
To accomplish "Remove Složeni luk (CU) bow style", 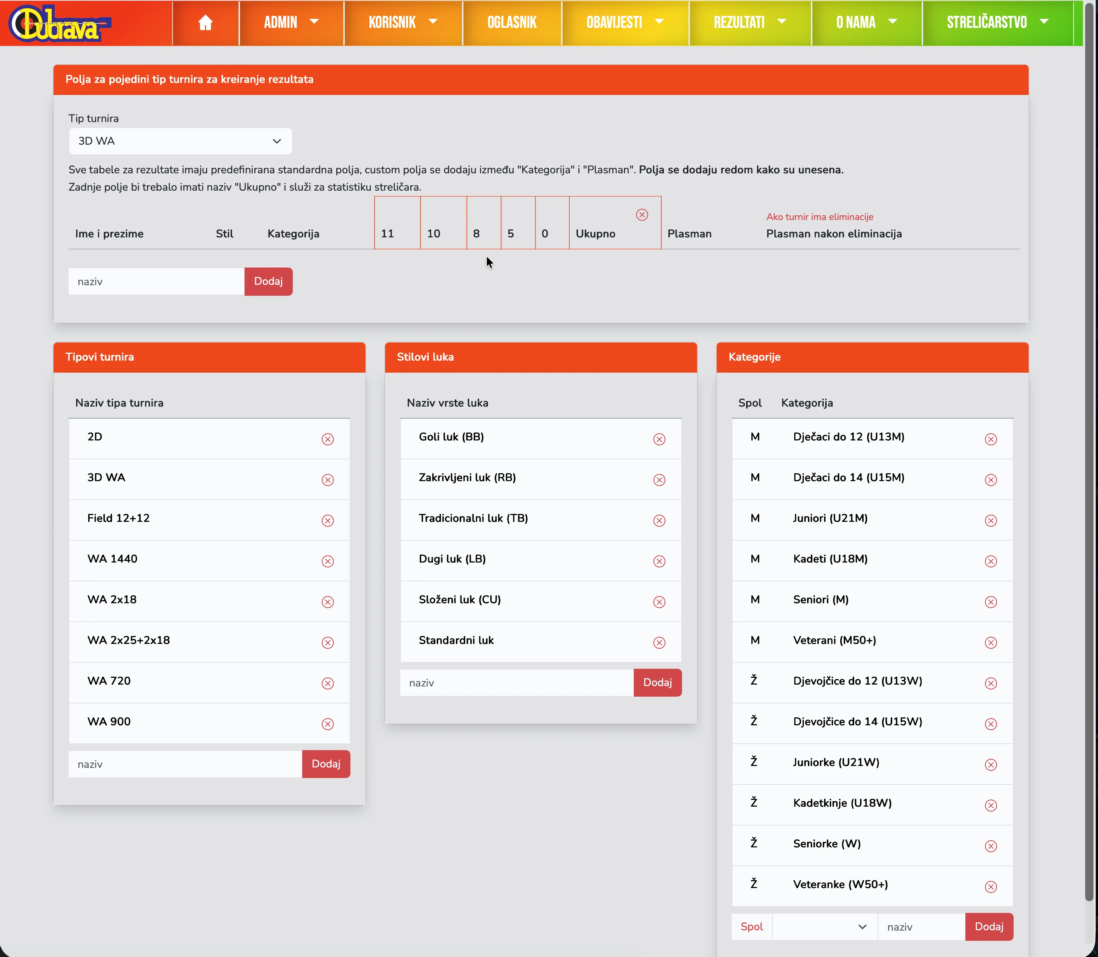I will point(659,602).
